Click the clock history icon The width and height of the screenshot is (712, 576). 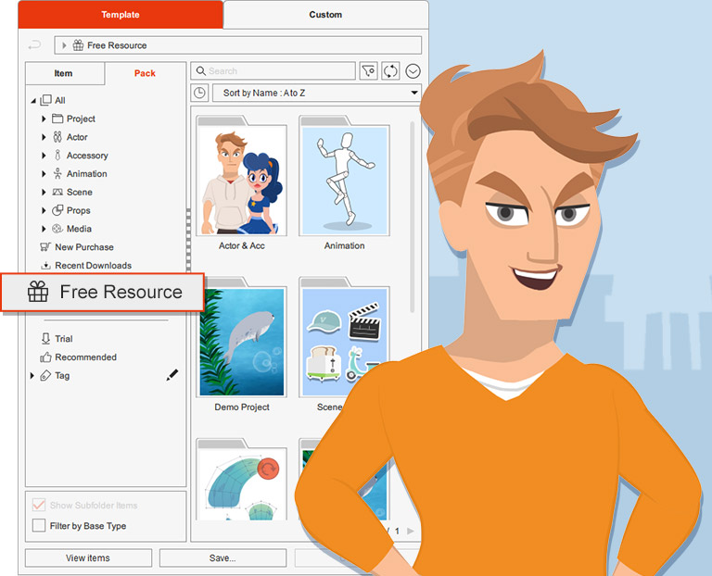(x=199, y=93)
